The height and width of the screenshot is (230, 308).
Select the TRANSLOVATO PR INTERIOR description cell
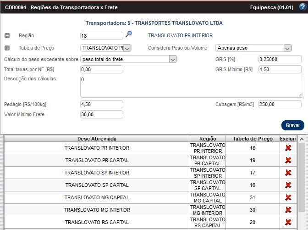tap(97, 148)
